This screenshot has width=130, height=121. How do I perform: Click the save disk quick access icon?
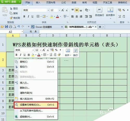6,27
